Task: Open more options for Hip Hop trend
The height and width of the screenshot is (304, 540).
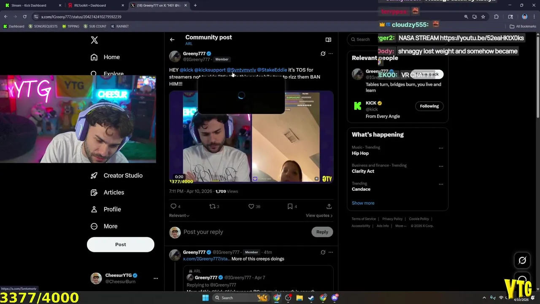Action: pos(441,148)
